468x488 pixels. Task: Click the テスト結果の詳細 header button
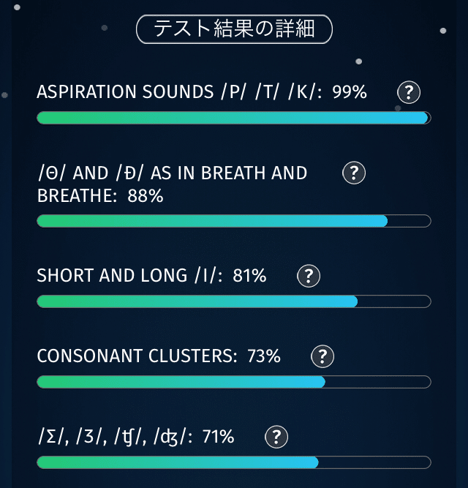(235, 29)
